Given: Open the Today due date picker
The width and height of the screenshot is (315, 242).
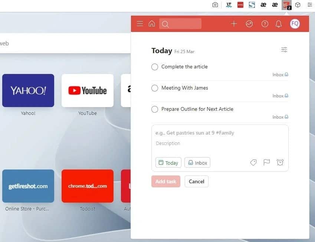Looking at the screenshot, I should coord(168,163).
